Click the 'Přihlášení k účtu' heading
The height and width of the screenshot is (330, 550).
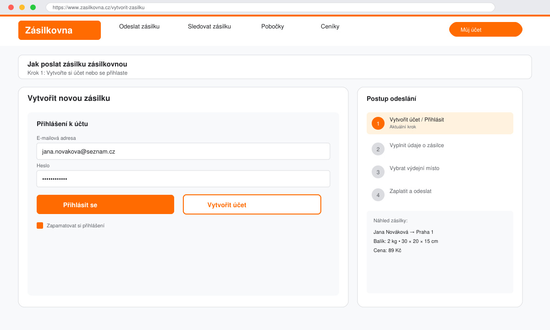(62, 124)
